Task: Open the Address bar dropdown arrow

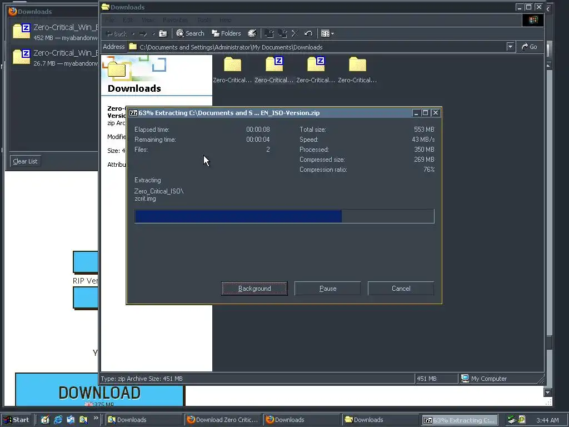Action: (x=510, y=47)
